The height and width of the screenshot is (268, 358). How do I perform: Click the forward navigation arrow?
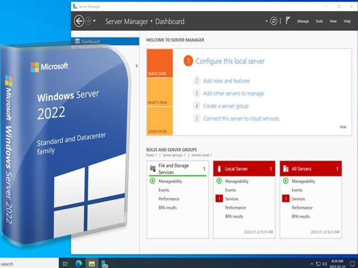(x=88, y=21)
